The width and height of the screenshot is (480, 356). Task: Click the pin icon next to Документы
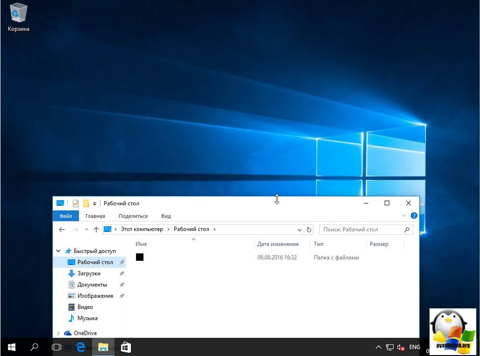tap(122, 285)
